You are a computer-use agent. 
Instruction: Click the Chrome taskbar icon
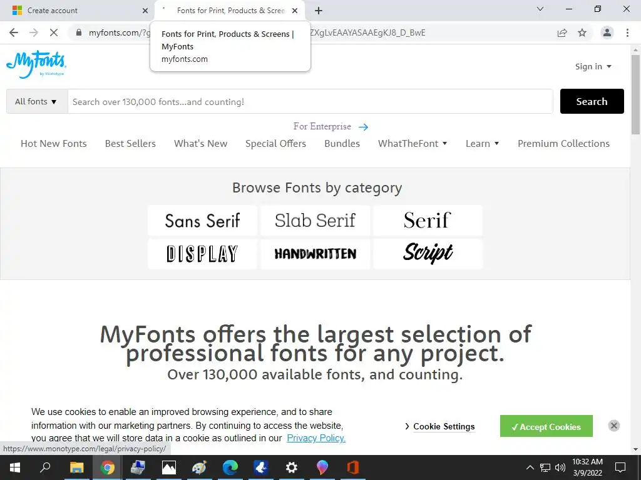pyautogui.click(x=108, y=467)
